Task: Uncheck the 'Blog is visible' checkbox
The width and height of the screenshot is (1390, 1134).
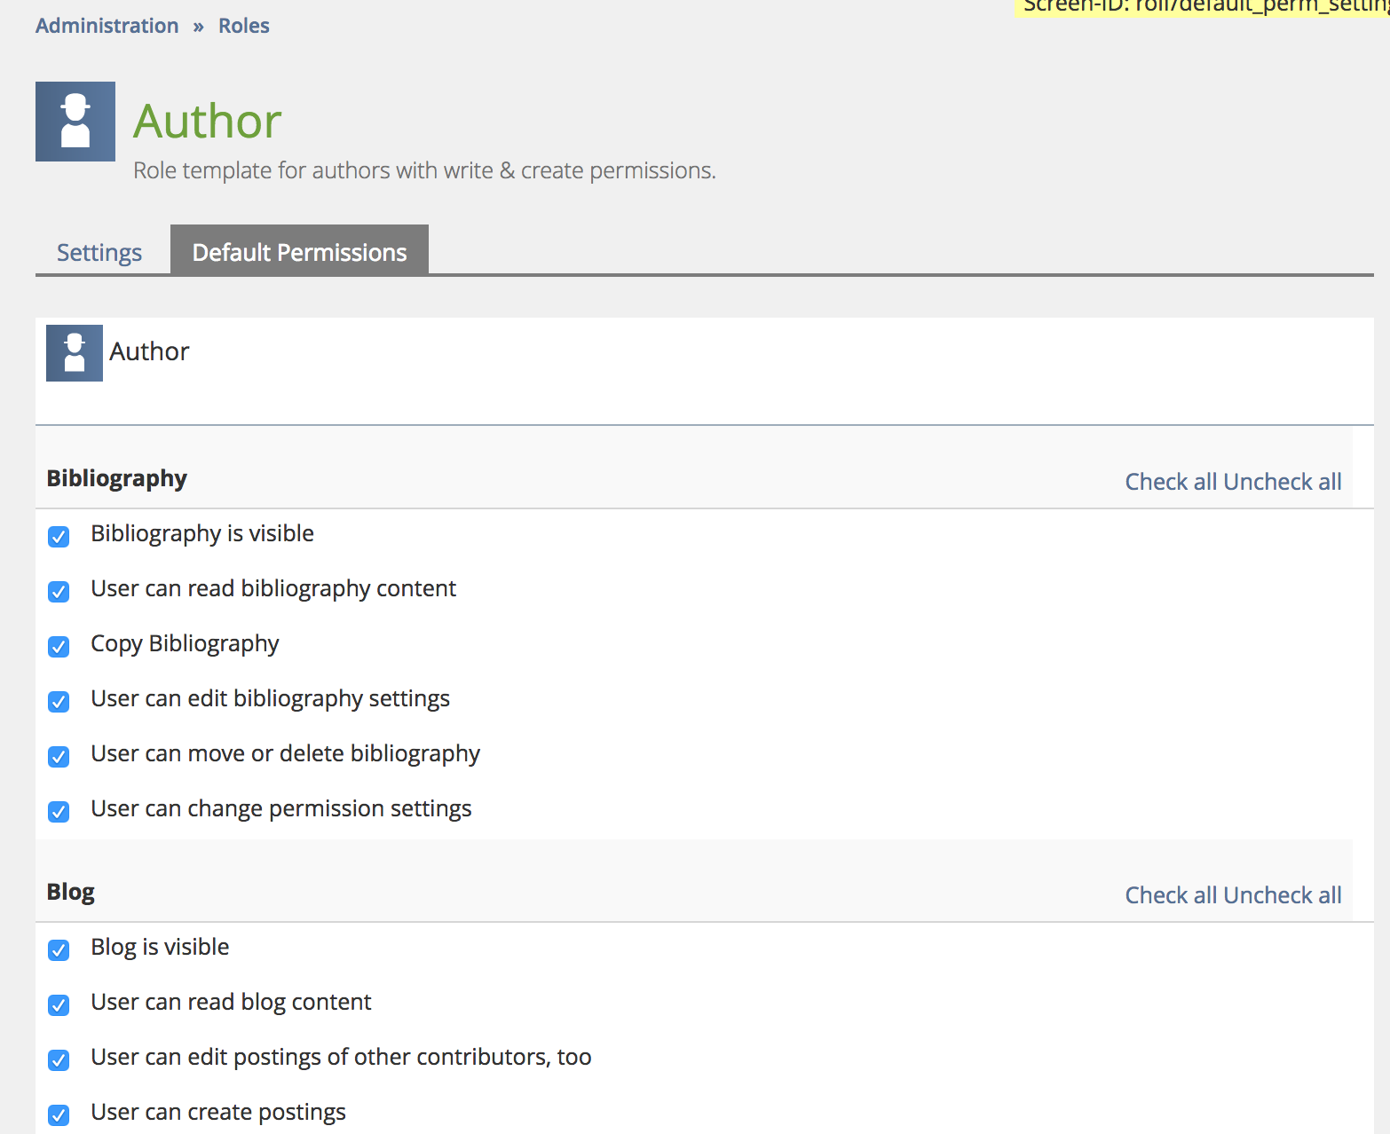Action: 59,950
